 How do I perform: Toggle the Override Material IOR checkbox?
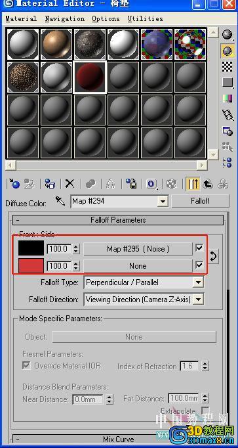[26, 365]
